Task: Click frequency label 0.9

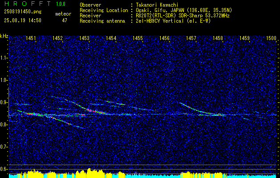Action: 4,102
